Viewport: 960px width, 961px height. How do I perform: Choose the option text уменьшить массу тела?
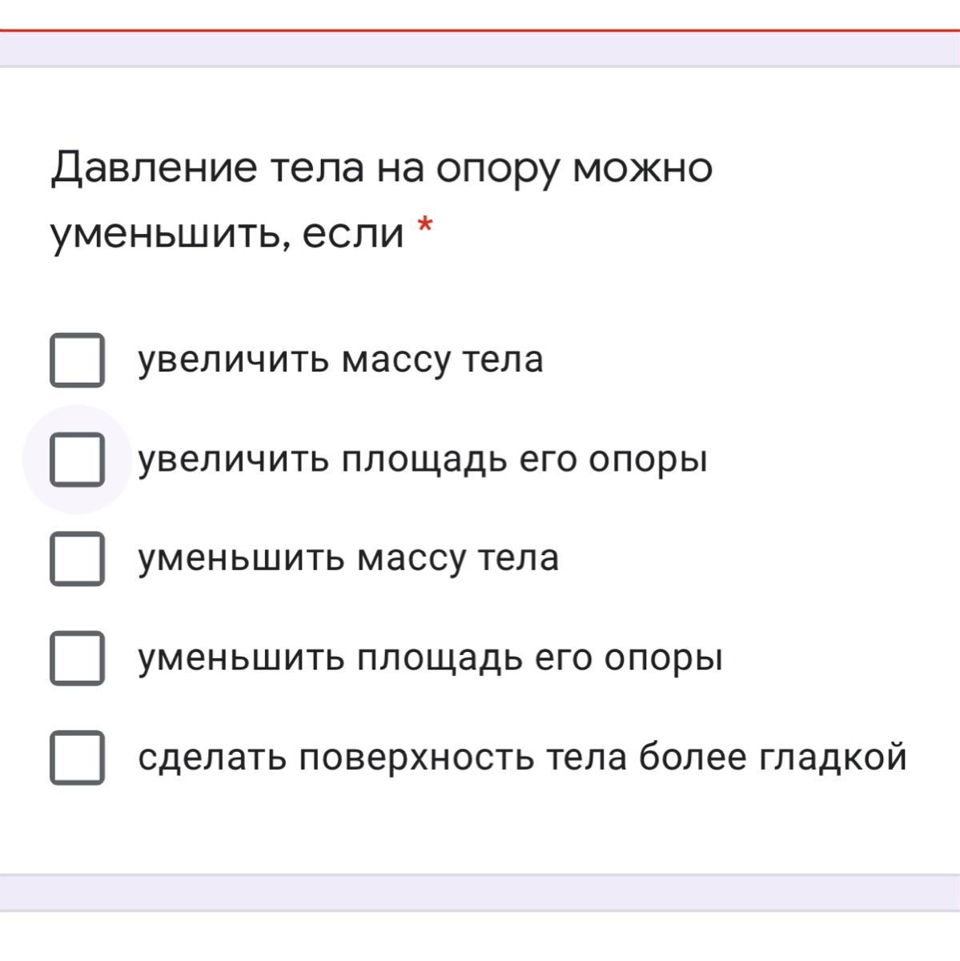tap(348, 559)
